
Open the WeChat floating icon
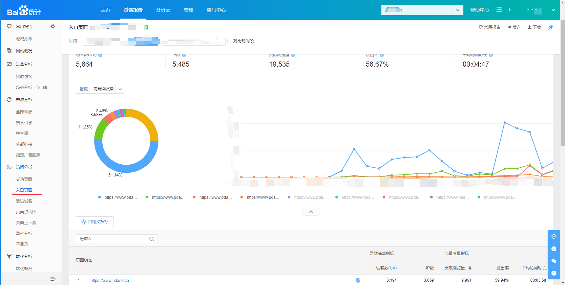(554, 261)
